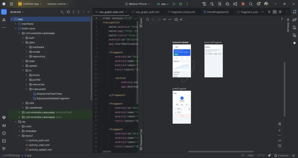298x158 pixels.
Task: Click the Attach Debugger to Process icon
Action: pyautogui.click(x=227, y=4)
